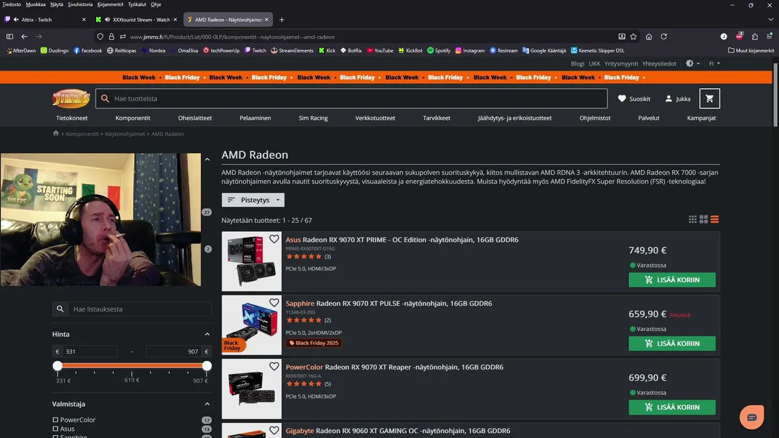Click the maximum price slider handle
This screenshot has width=779, height=438.
coord(207,366)
